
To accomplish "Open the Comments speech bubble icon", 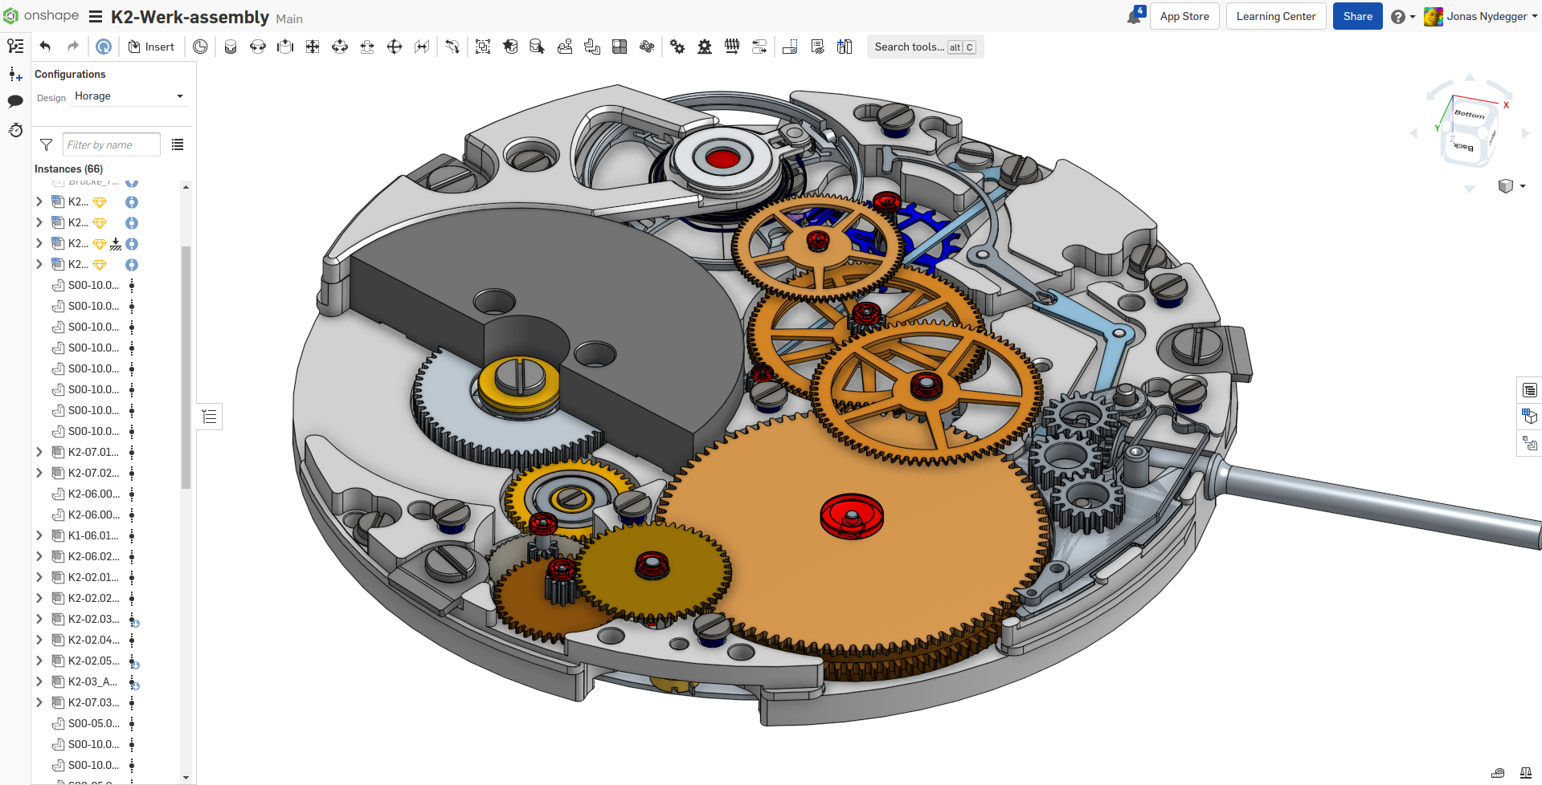I will tap(15, 101).
